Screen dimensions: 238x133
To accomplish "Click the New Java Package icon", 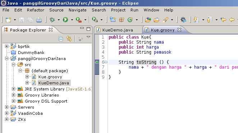I will (122, 20).
